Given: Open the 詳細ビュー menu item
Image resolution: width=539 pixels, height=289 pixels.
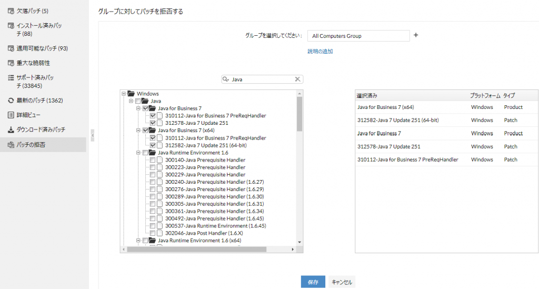Looking at the screenshot, I should tap(28, 115).
